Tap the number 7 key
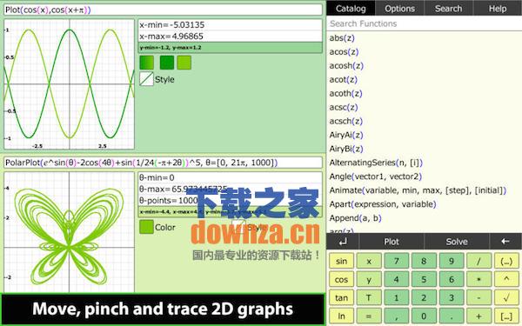The height and width of the screenshot is (326, 522). 396,261
